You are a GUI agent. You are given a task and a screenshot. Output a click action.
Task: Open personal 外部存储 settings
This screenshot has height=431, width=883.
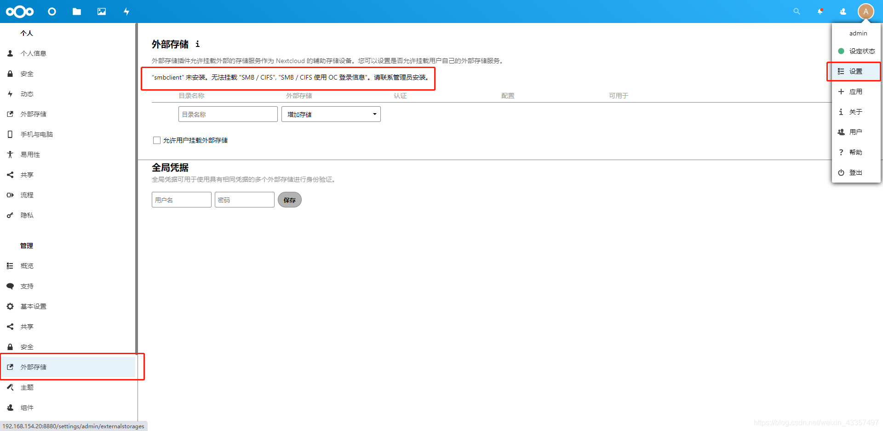point(68,114)
